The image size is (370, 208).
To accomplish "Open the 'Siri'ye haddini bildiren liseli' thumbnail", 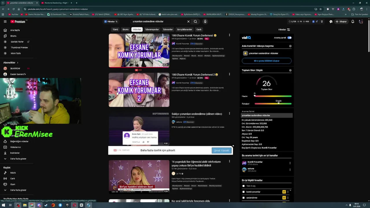I will point(139,177).
